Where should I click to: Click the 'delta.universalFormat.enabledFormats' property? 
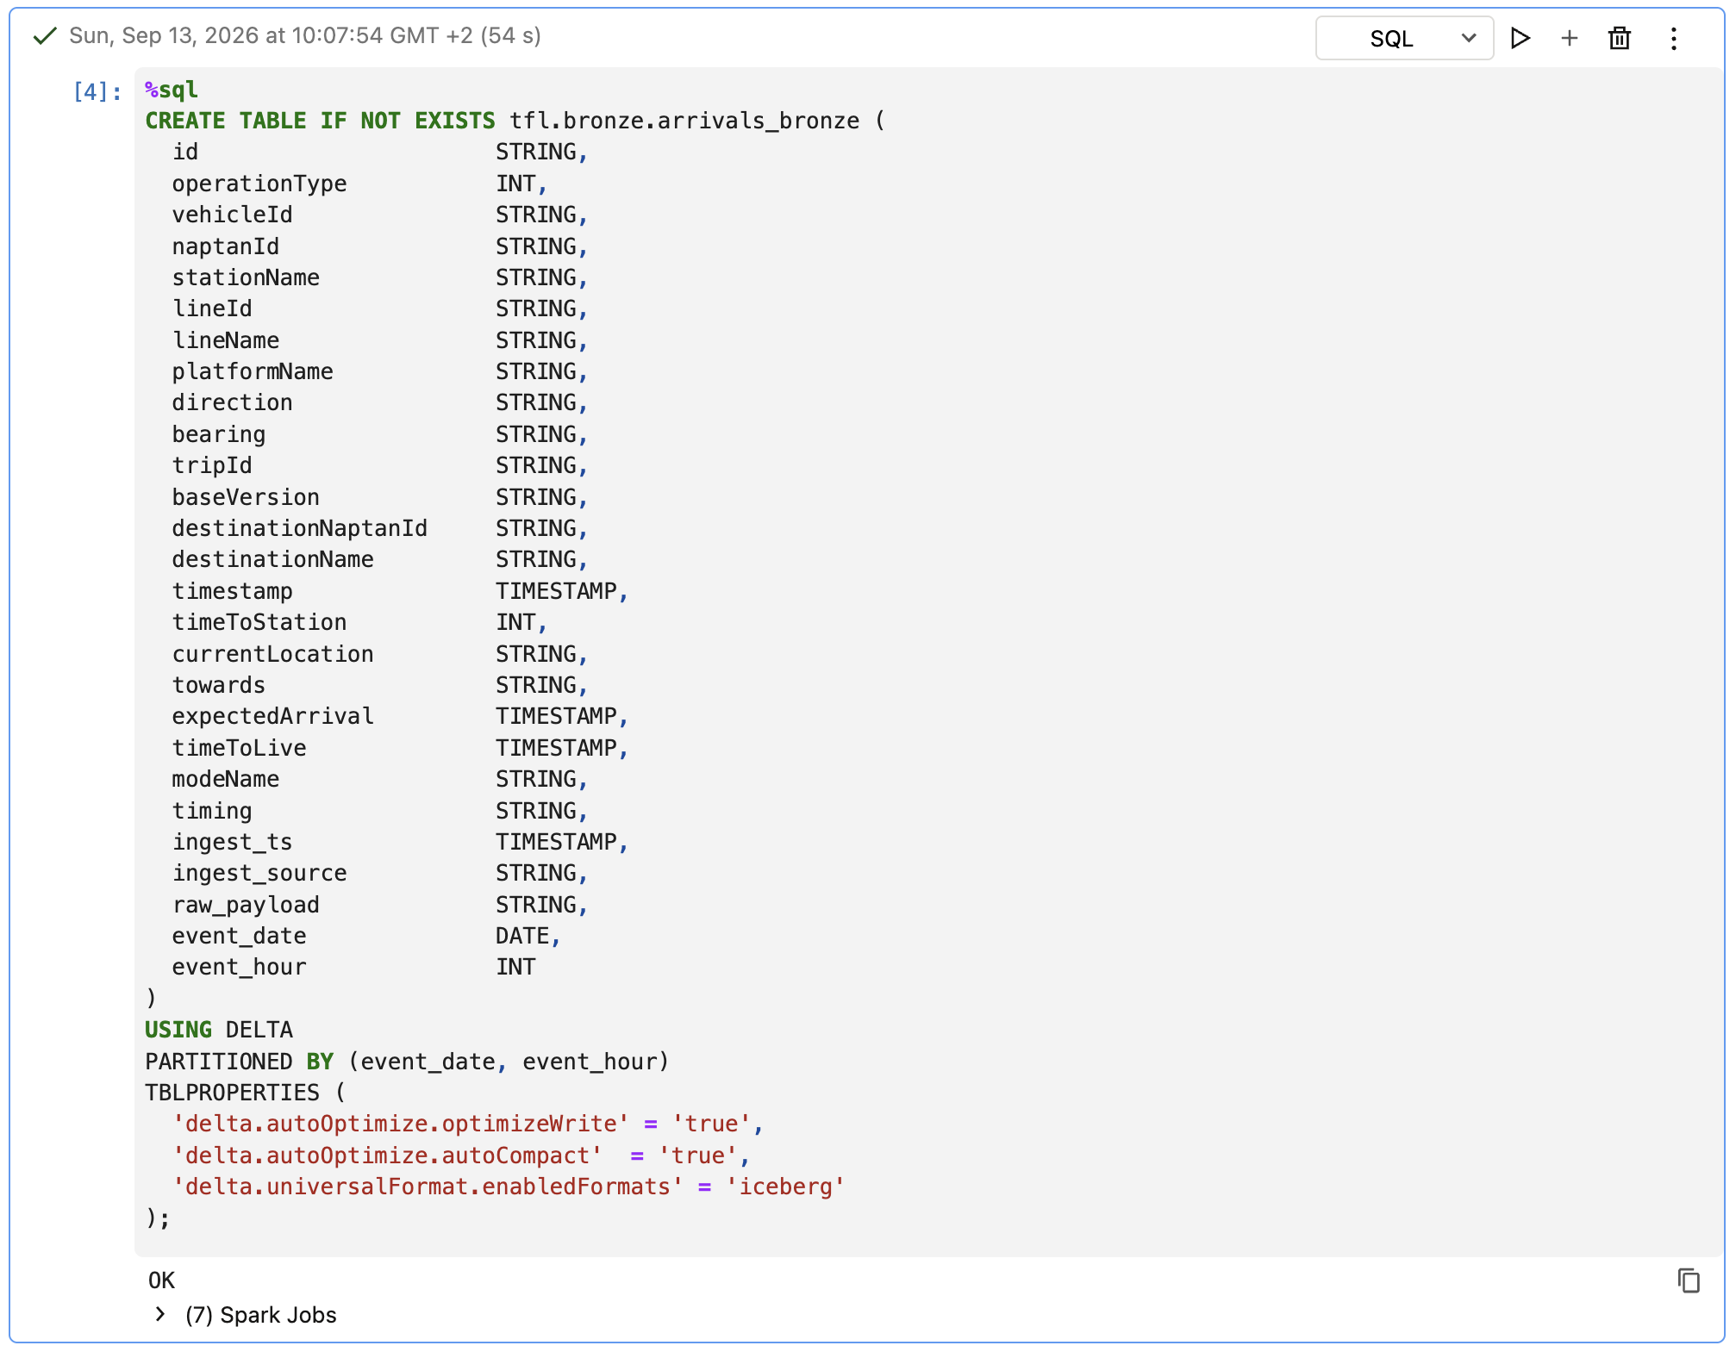[x=428, y=1187]
